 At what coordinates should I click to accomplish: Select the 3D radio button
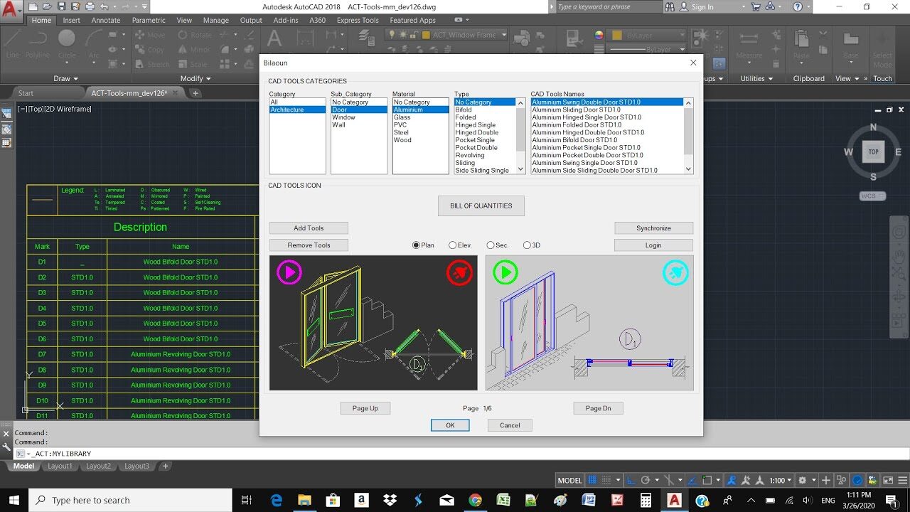click(x=532, y=245)
